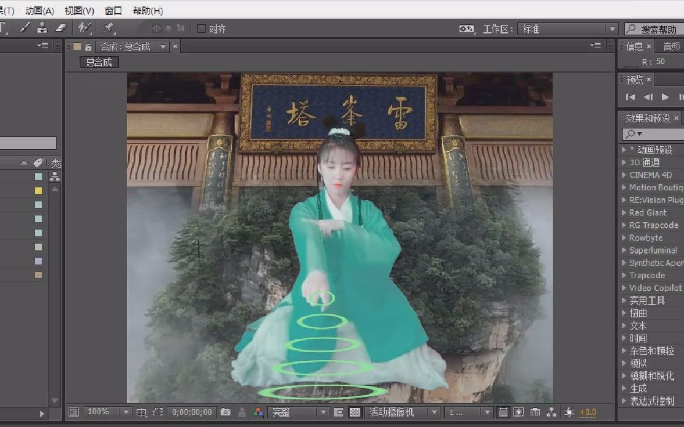
Task: Click the Always Preview This View icon
Action: (x=74, y=412)
